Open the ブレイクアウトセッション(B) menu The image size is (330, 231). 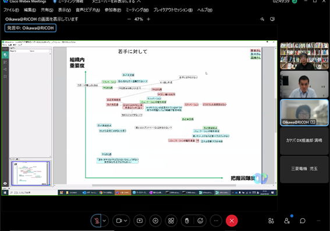[173, 10]
